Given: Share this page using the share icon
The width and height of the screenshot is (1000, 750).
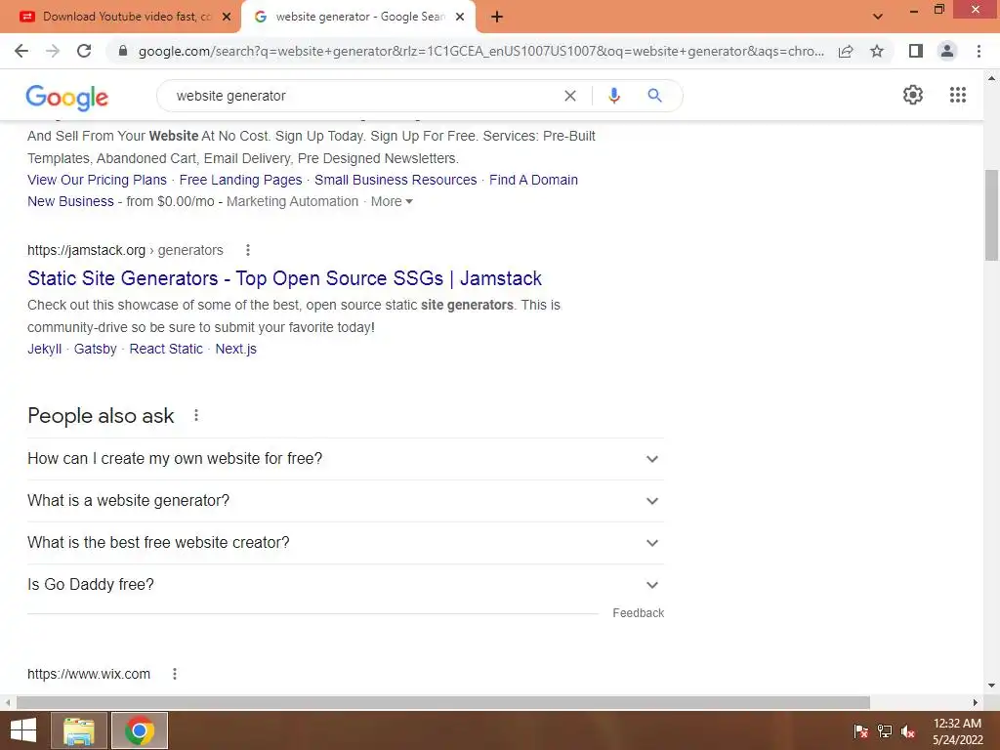Looking at the screenshot, I should coord(846,51).
